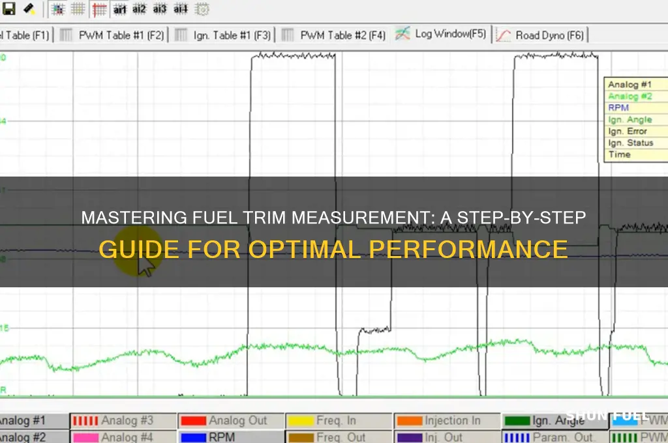Toggle the Freq. Out trace button
This screenshot has height=443, width=668.
point(339,436)
